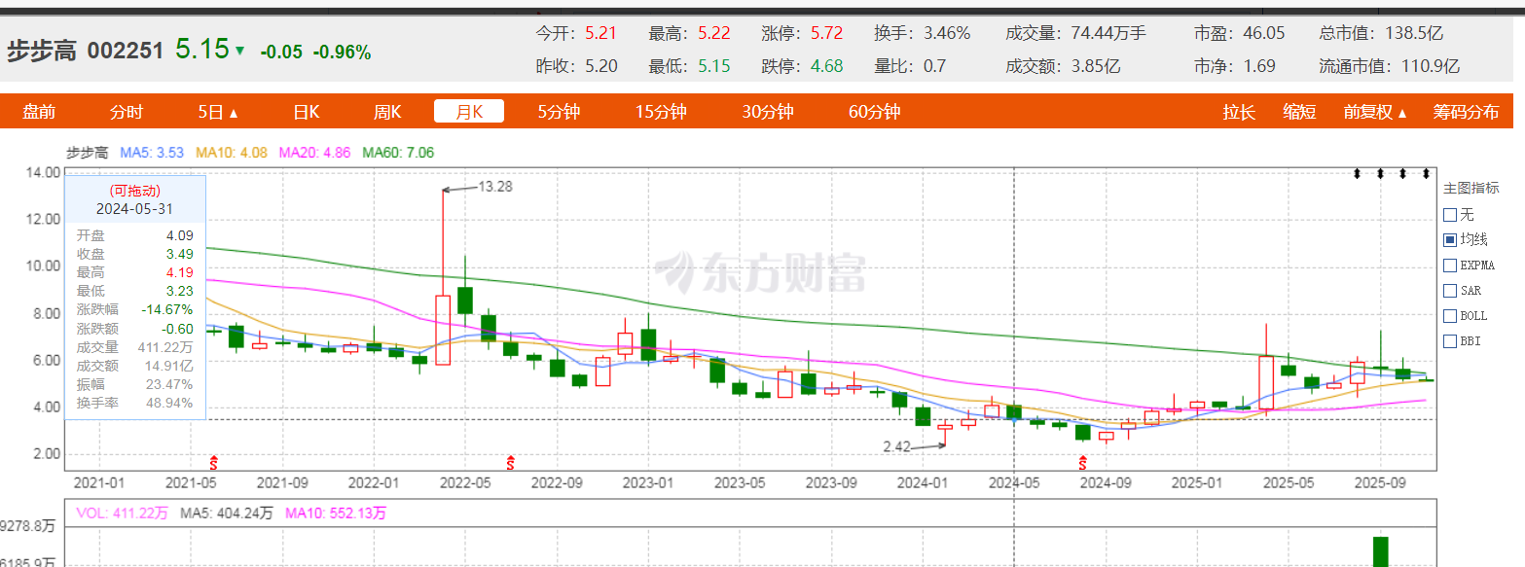Click the green down arrow beside price 5.15

[239, 51]
